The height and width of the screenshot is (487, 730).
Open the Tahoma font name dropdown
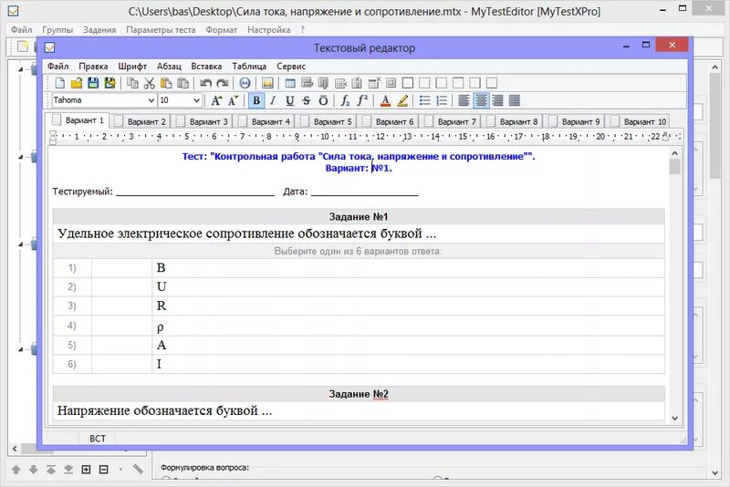click(151, 100)
